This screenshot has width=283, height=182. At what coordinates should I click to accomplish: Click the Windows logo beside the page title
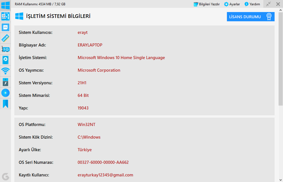[x=19, y=16]
